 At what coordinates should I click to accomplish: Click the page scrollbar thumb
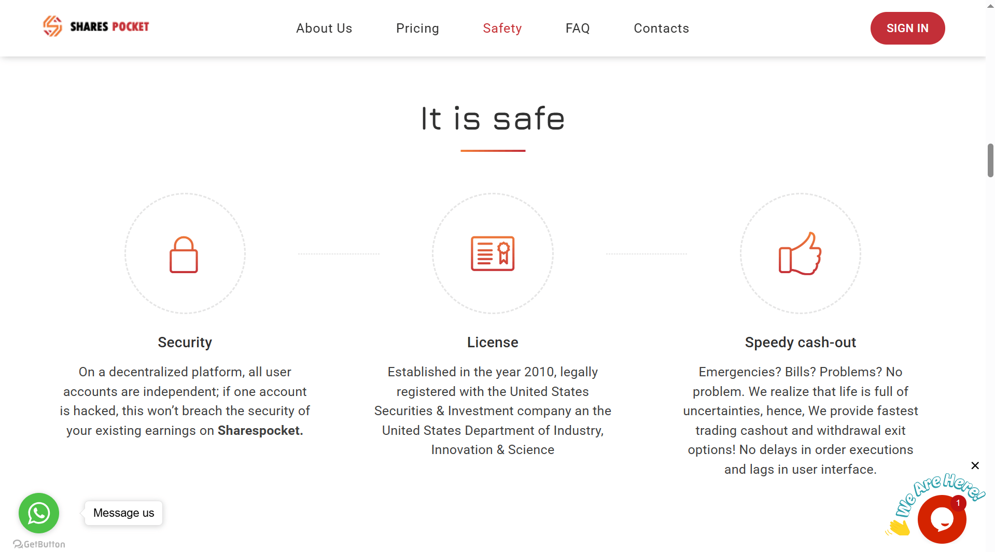pyautogui.click(x=990, y=160)
